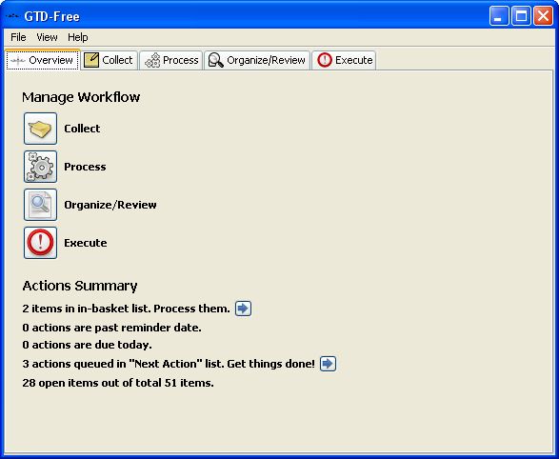Click the GTD-Free title bar app icon
The width and height of the screenshot is (559, 459).
tap(12, 16)
